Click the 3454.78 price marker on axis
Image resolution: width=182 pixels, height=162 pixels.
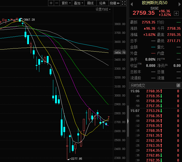120,53
